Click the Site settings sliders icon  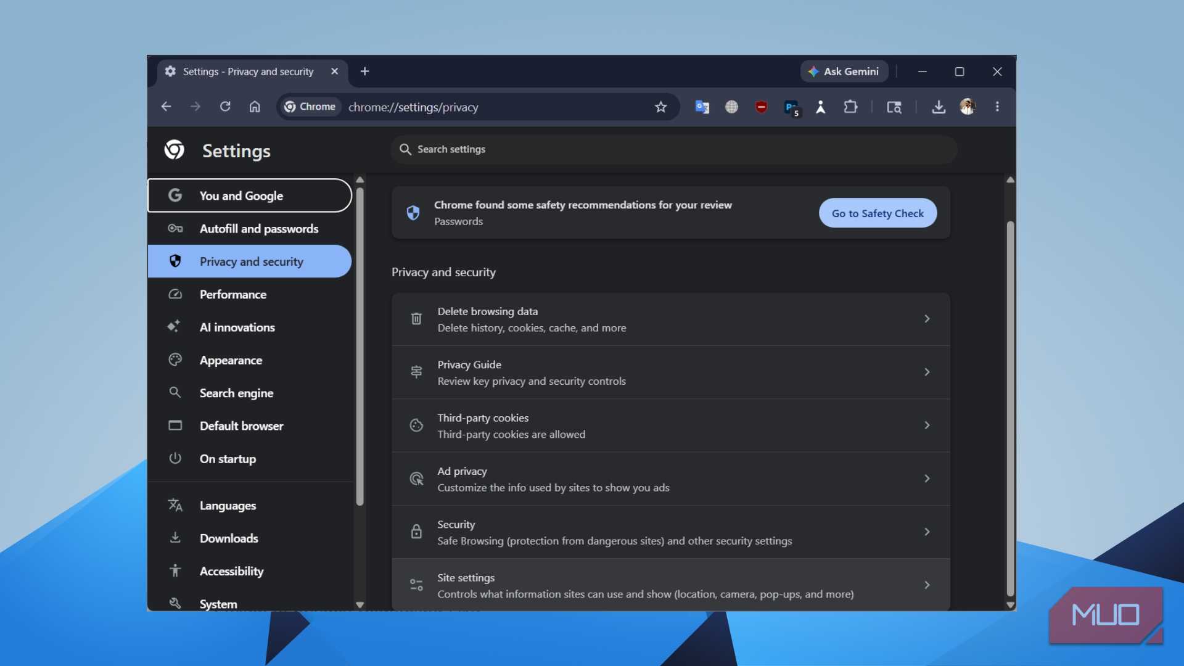point(416,585)
